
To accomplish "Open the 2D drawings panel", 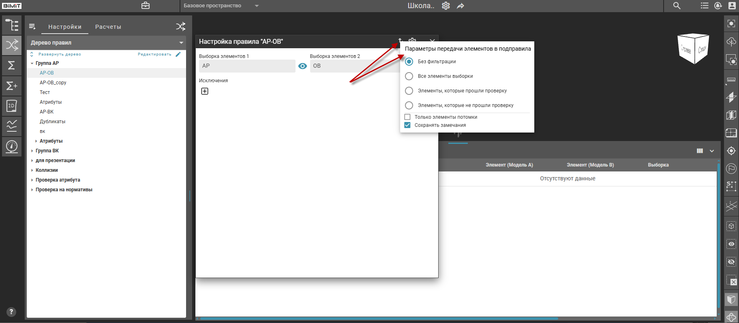I will tap(12, 106).
